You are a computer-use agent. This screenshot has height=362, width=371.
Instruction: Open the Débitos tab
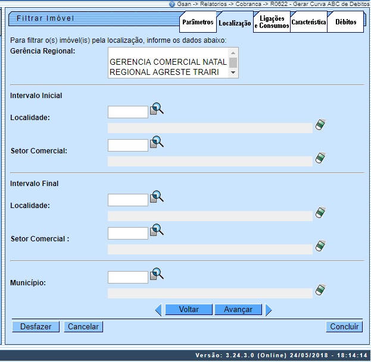point(345,22)
